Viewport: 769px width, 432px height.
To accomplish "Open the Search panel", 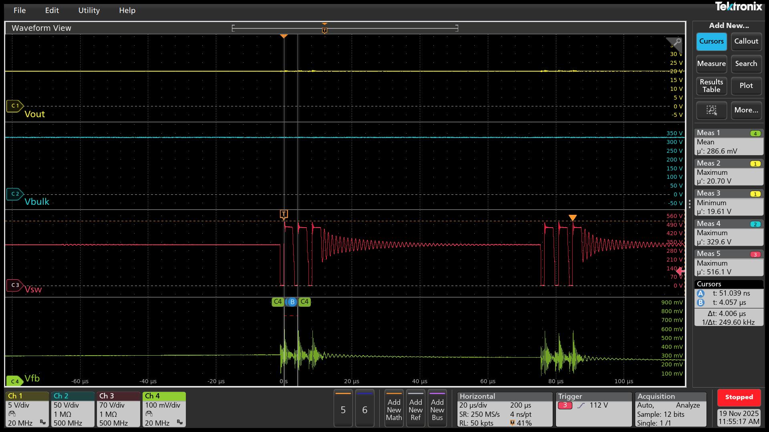I will point(746,64).
